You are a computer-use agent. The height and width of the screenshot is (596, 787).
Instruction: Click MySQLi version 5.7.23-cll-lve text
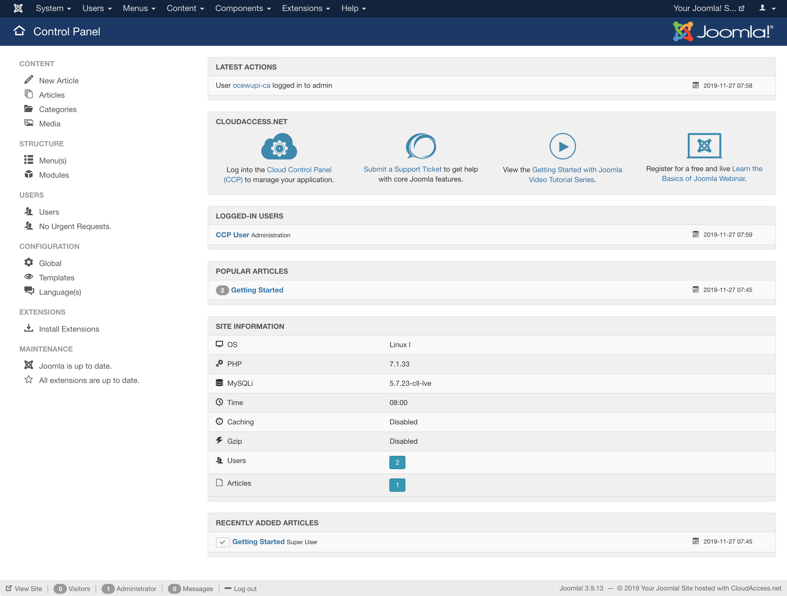pos(410,383)
